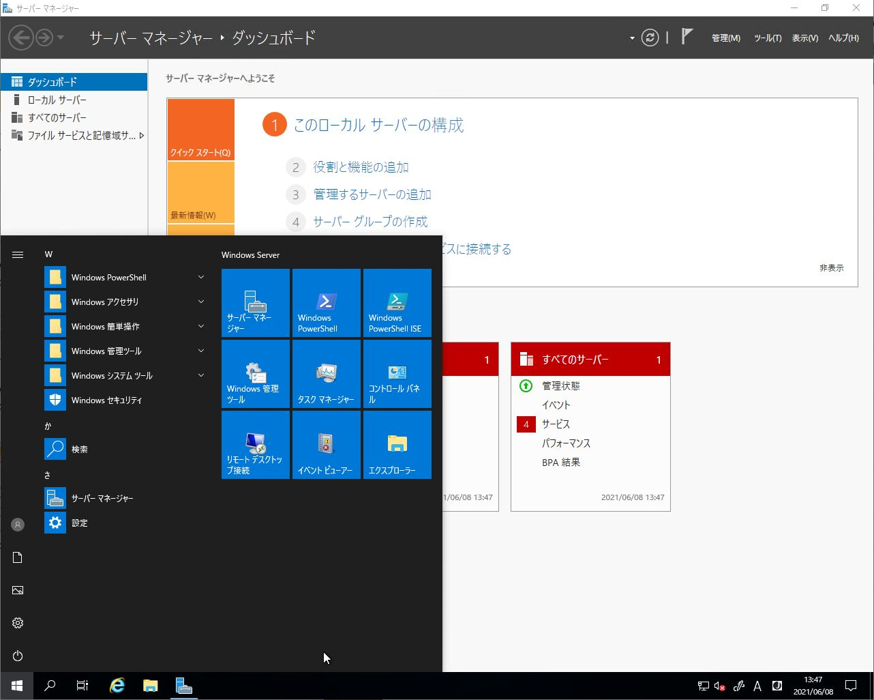Viewport: 874px width, 700px height.
Task: Open 管理状態 in すべてのサーバー tile
Action: click(x=561, y=386)
